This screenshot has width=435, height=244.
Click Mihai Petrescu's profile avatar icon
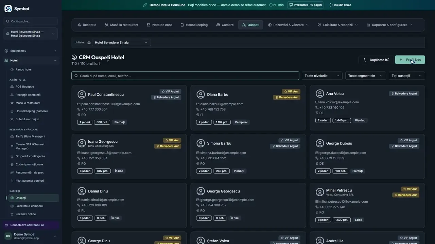pos(319,192)
